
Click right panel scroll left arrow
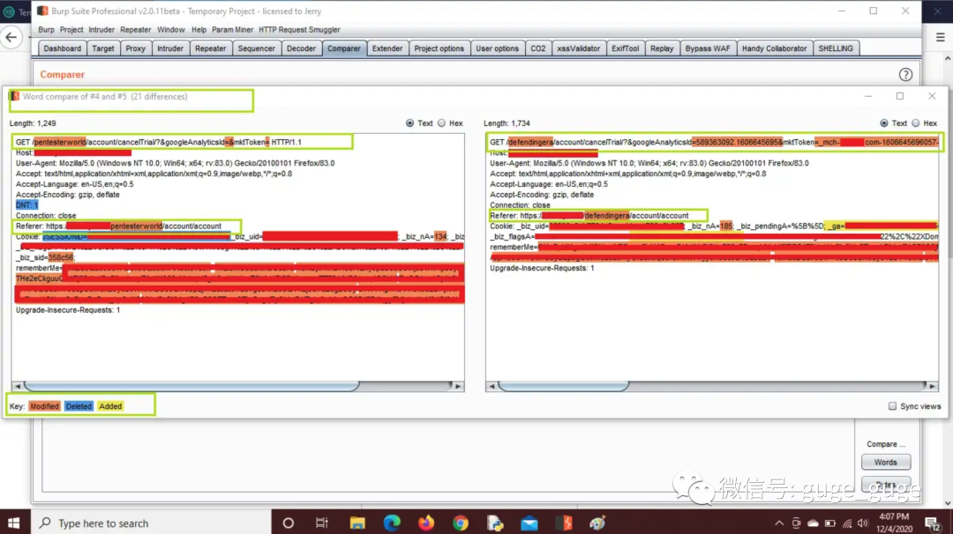492,386
